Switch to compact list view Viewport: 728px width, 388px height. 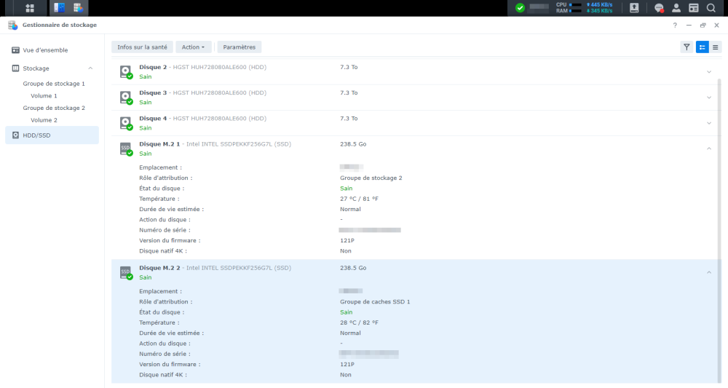[x=716, y=47]
